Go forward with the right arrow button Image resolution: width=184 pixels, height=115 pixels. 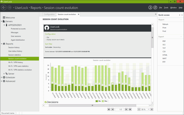[9, 8]
